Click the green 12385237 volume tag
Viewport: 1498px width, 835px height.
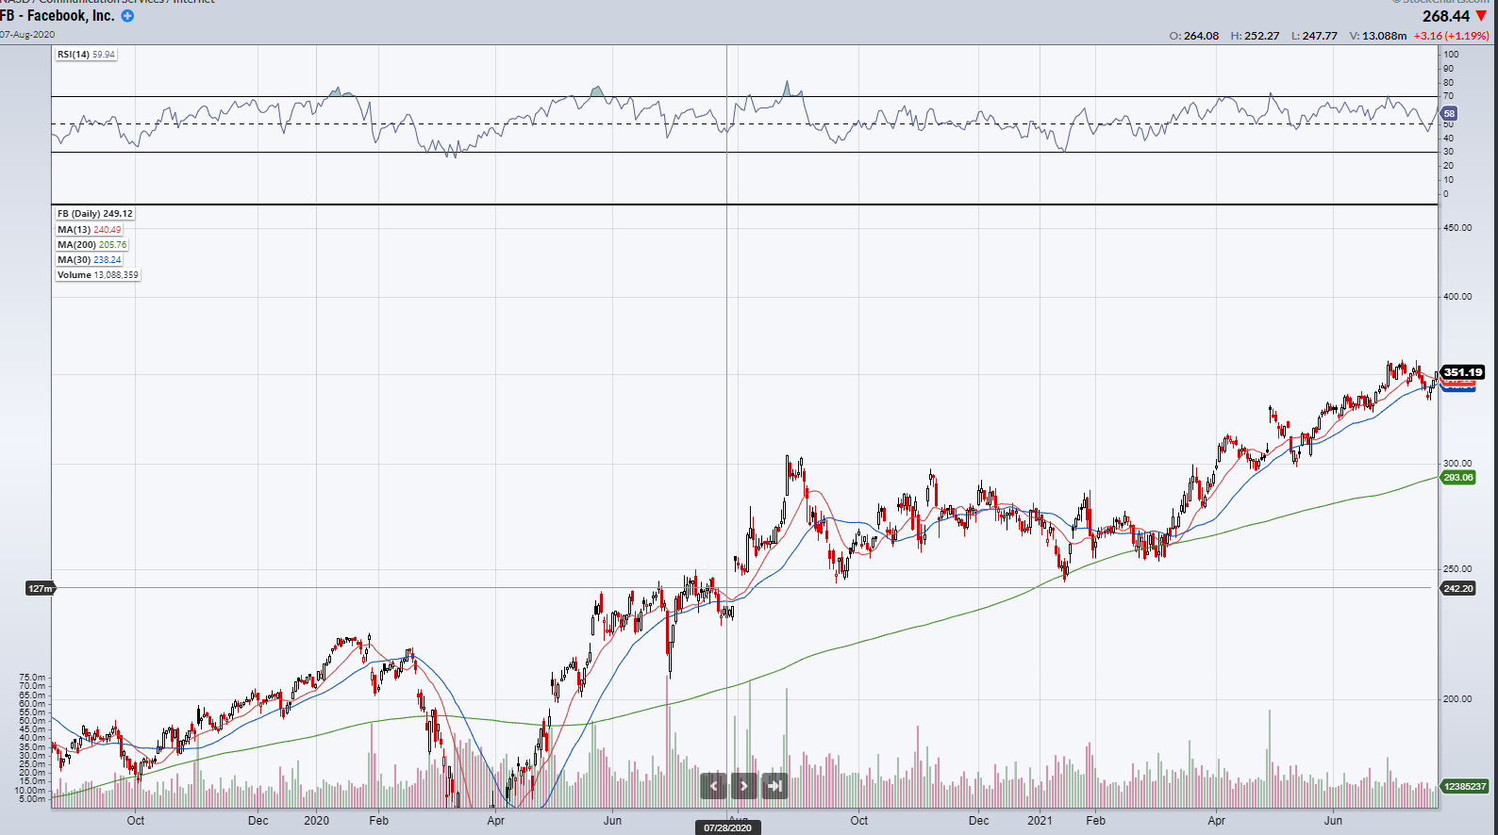click(1464, 786)
